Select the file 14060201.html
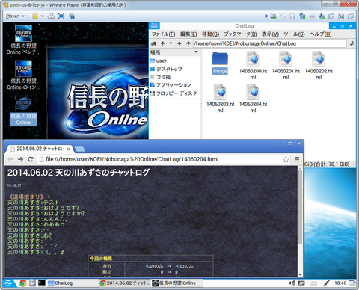The height and width of the screenshot is (290, 359). 286,65
